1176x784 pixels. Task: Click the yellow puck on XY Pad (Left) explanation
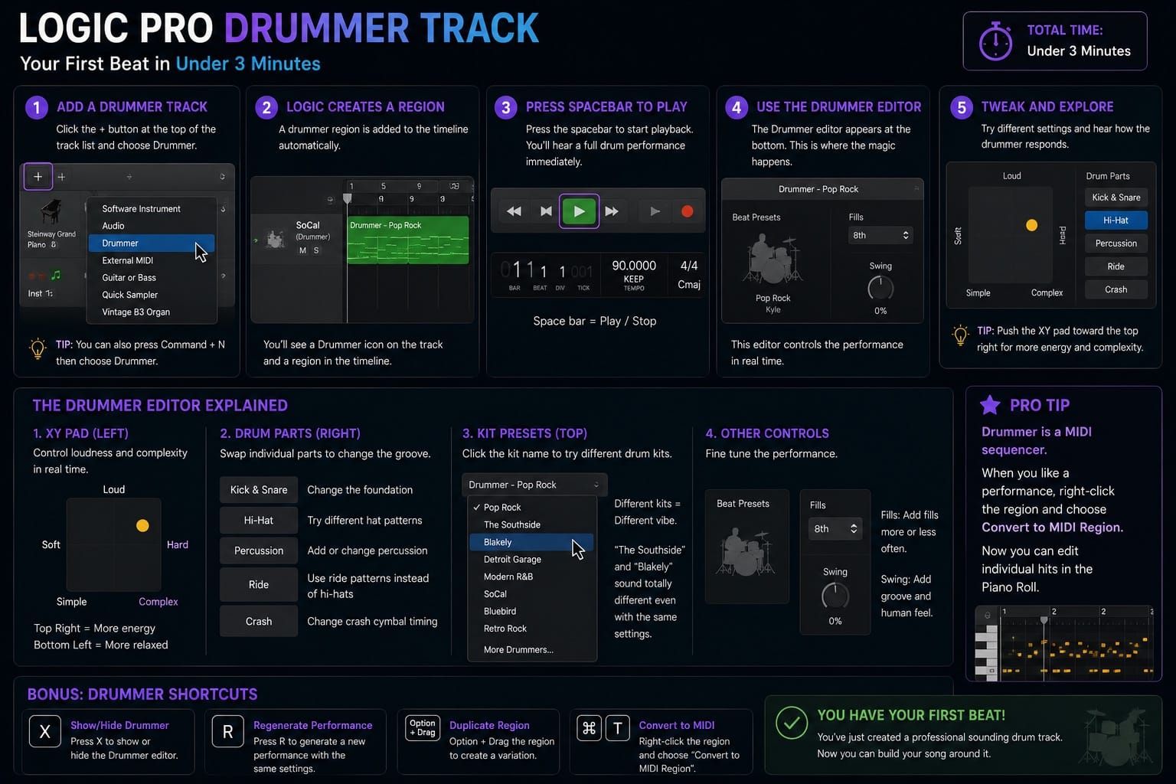(x=142, y=526)
